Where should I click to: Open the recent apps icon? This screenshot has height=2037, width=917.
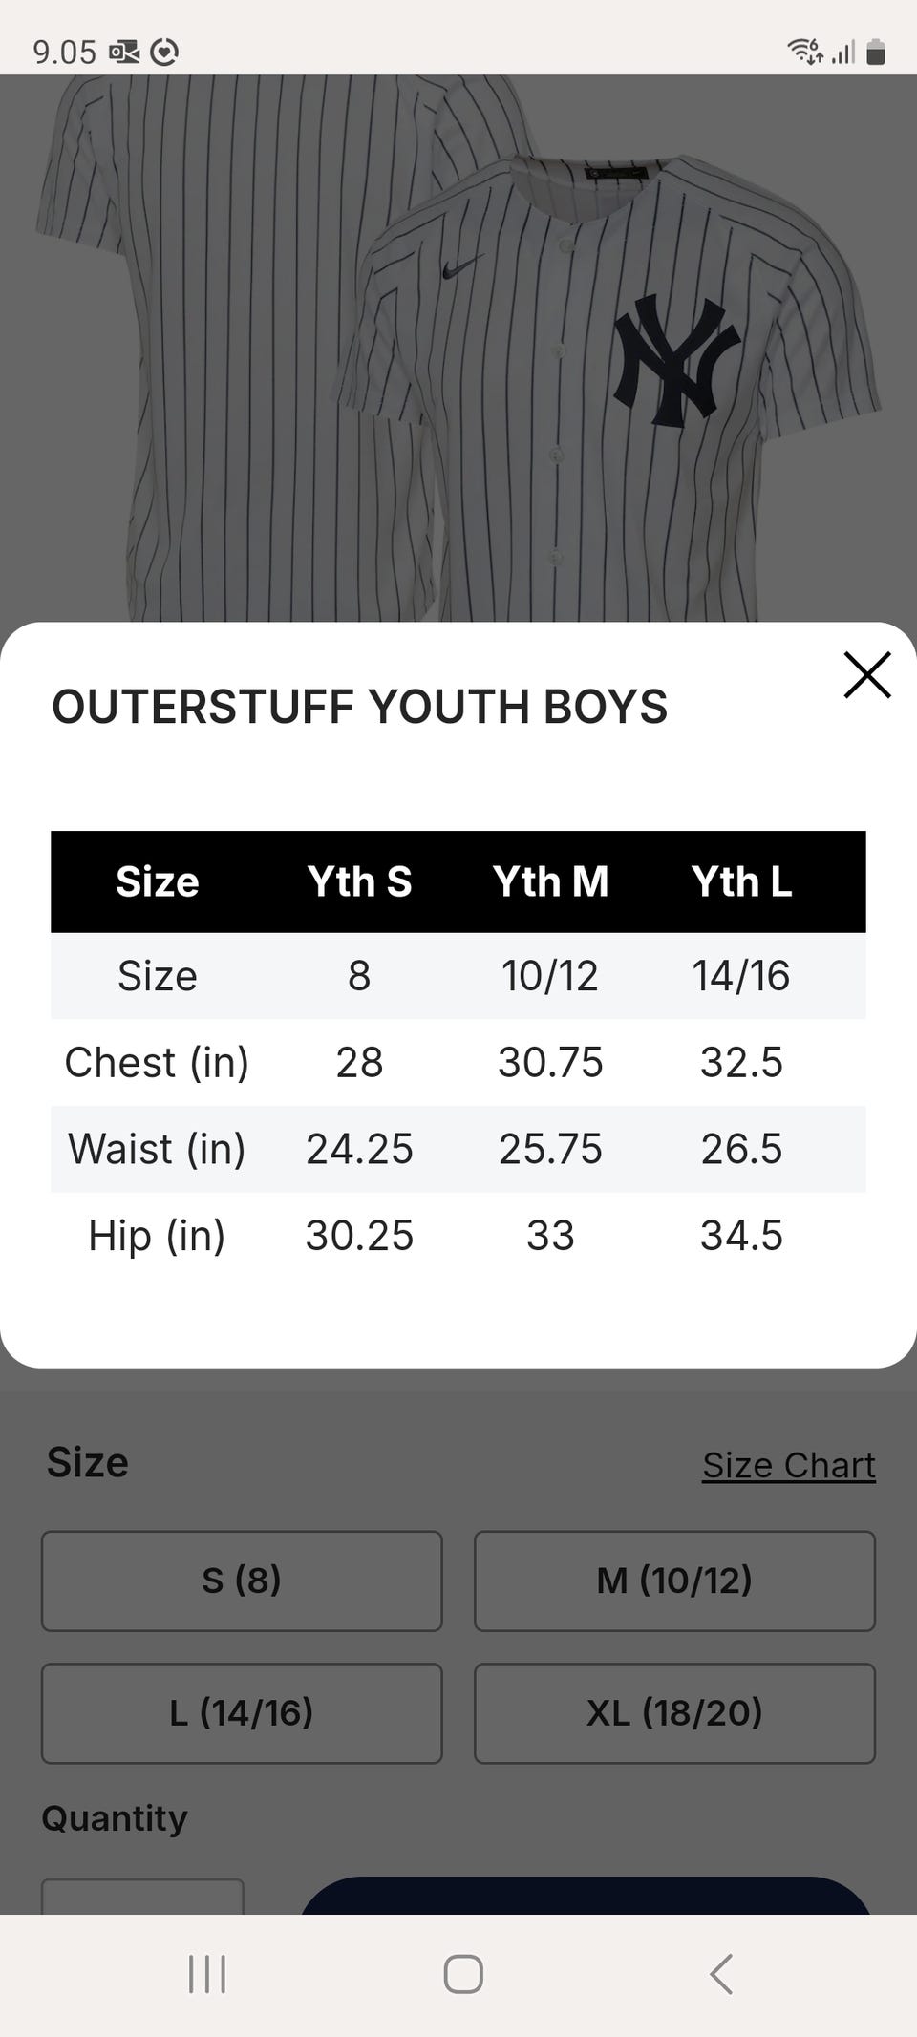click(x=207, y=1974)
